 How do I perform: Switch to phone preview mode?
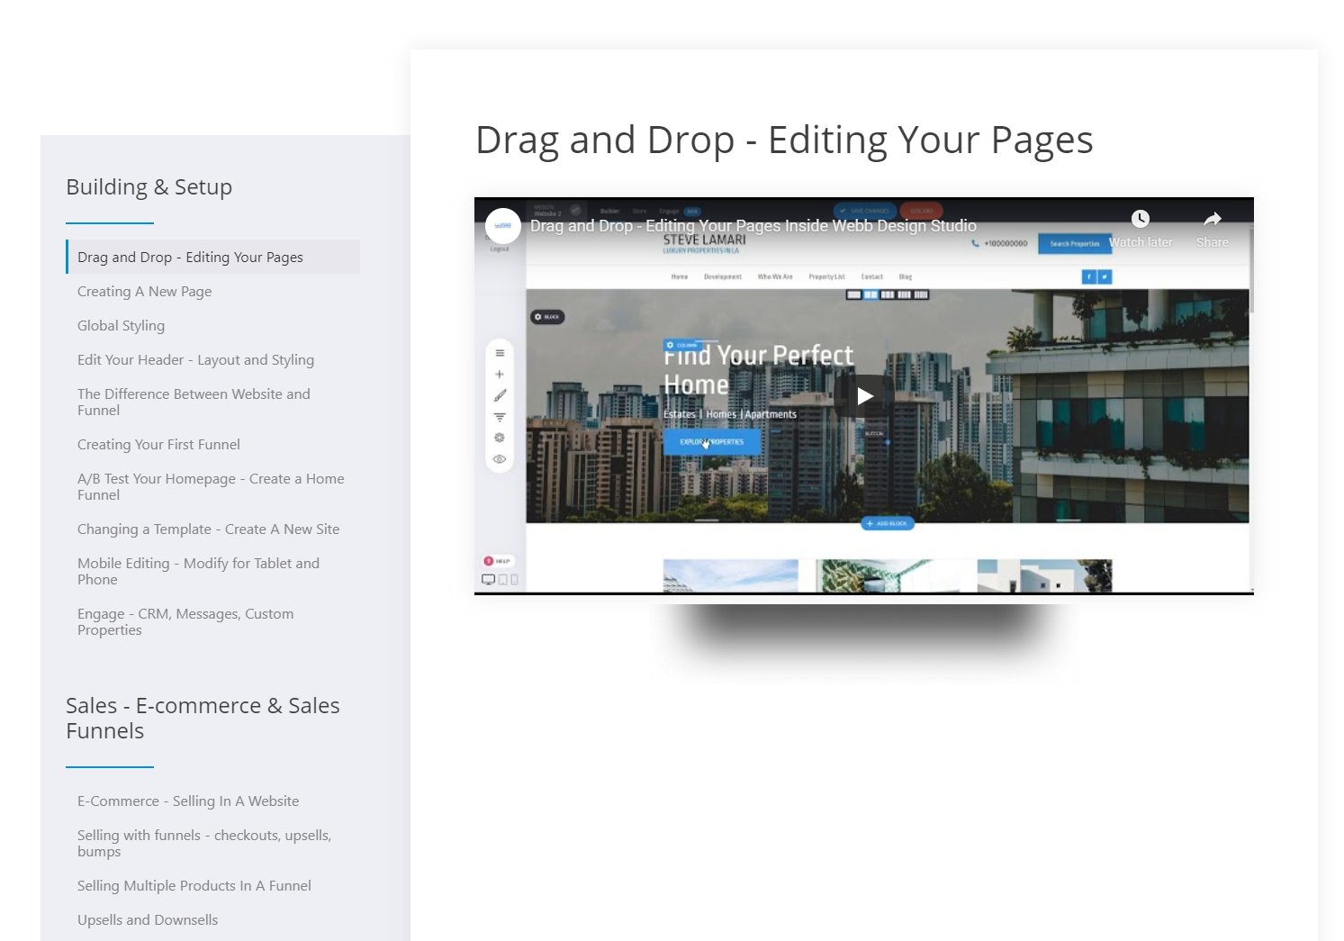[x=514, y=580]
